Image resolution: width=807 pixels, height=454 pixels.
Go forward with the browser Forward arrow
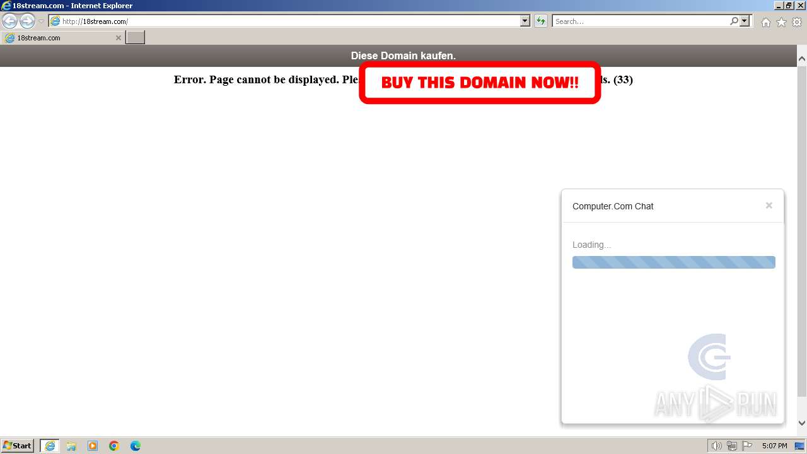(27, 21)
